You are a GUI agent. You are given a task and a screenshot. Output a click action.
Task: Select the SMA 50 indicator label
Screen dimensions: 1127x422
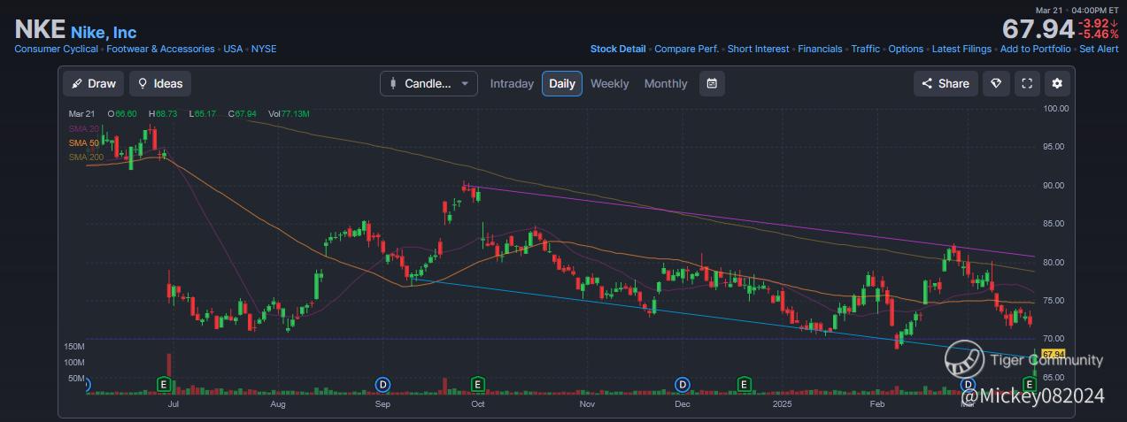[83, 143]
